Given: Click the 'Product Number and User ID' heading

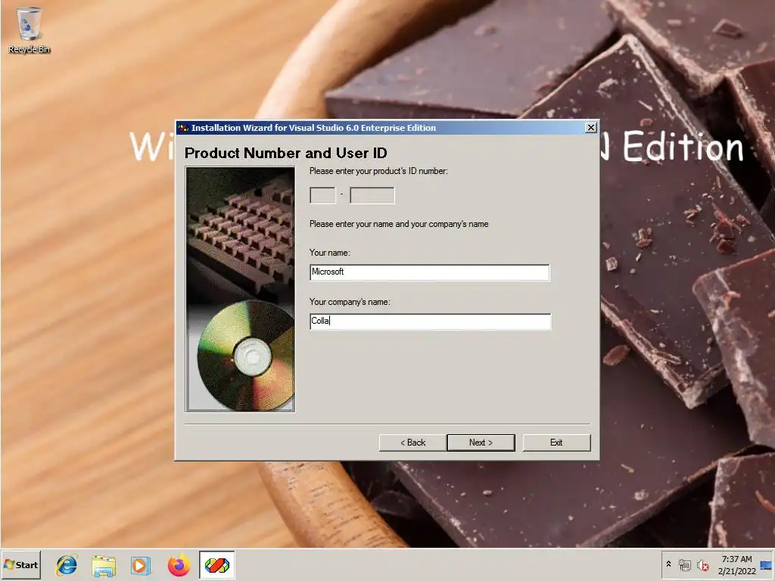Looking at the screenshot, I should pos(285,153).
